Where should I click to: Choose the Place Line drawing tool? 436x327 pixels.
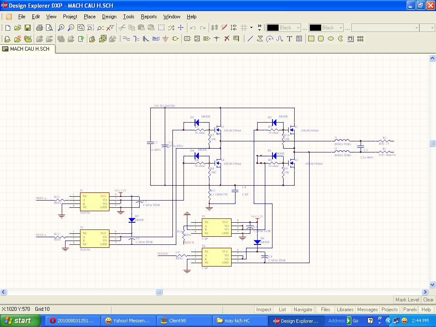click(250, 39)
